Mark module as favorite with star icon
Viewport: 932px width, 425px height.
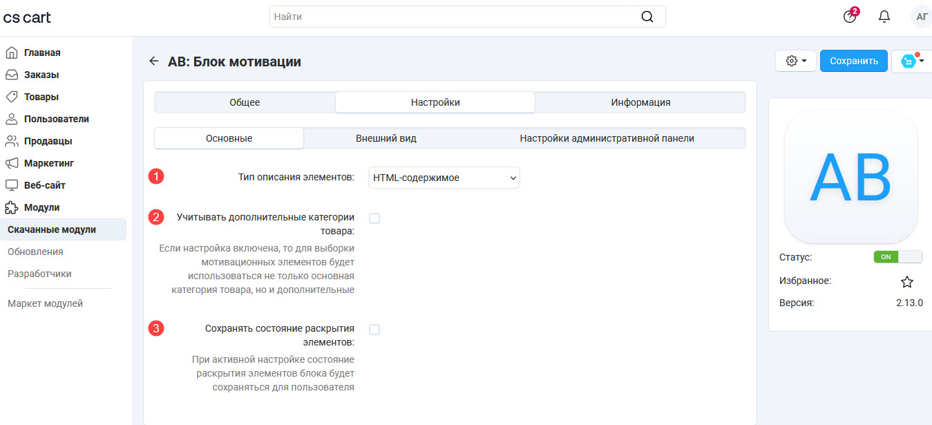coord(906,282)
